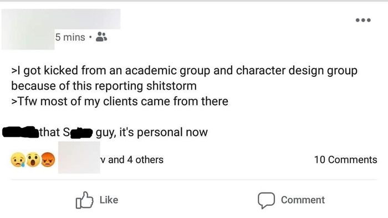Click the Comment button label
This screenshot has width=388, height=218.
[303, 200]
